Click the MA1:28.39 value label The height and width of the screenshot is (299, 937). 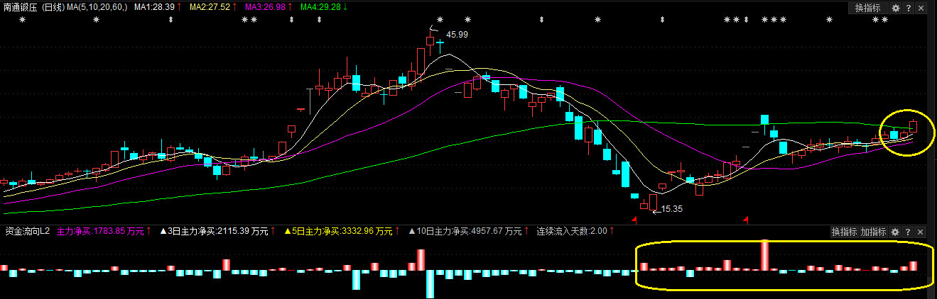pos(154,7)
